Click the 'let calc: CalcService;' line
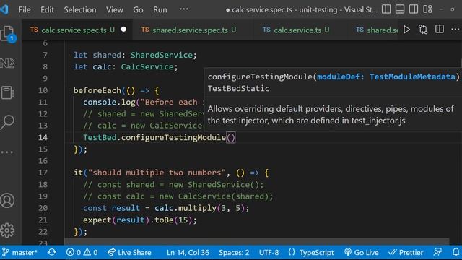This screenshot has height=260, width=462. pos(126,67)
